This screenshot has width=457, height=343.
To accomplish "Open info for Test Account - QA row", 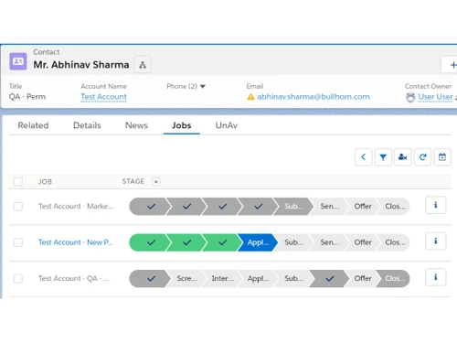I will click(x=436, y=277).
